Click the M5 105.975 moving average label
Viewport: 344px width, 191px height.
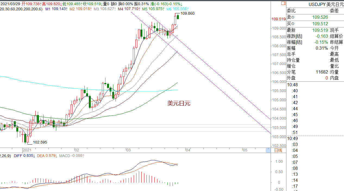[x=153, y=9]
